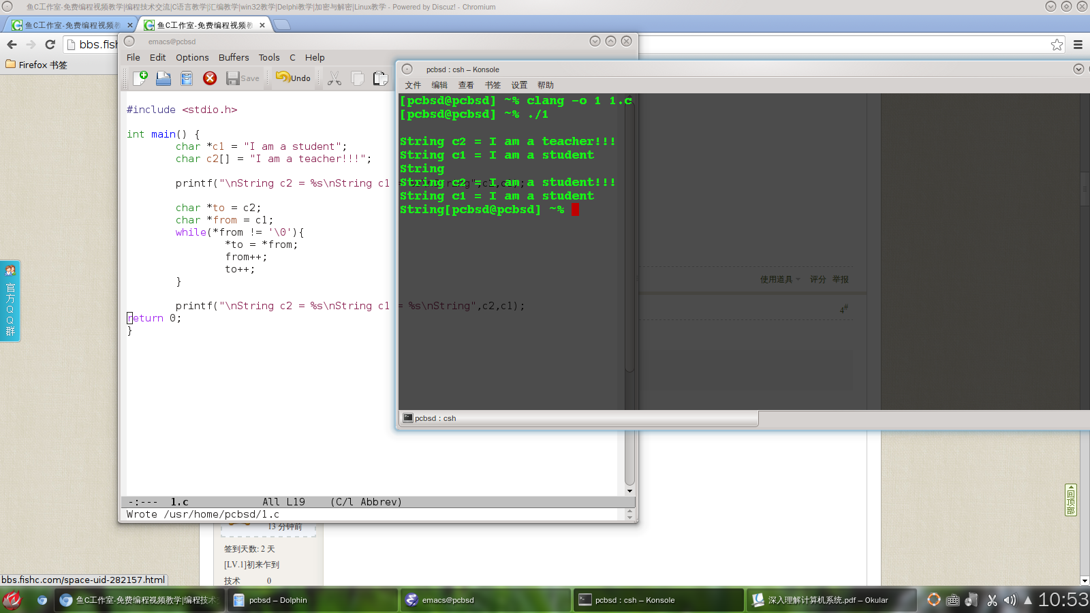The width and height of the screenshot is (1090, 613).
Task: Open Chromium main menu
Action: point(1078,44)
